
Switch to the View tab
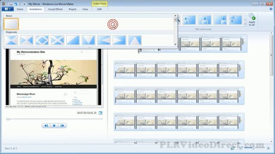85,9
